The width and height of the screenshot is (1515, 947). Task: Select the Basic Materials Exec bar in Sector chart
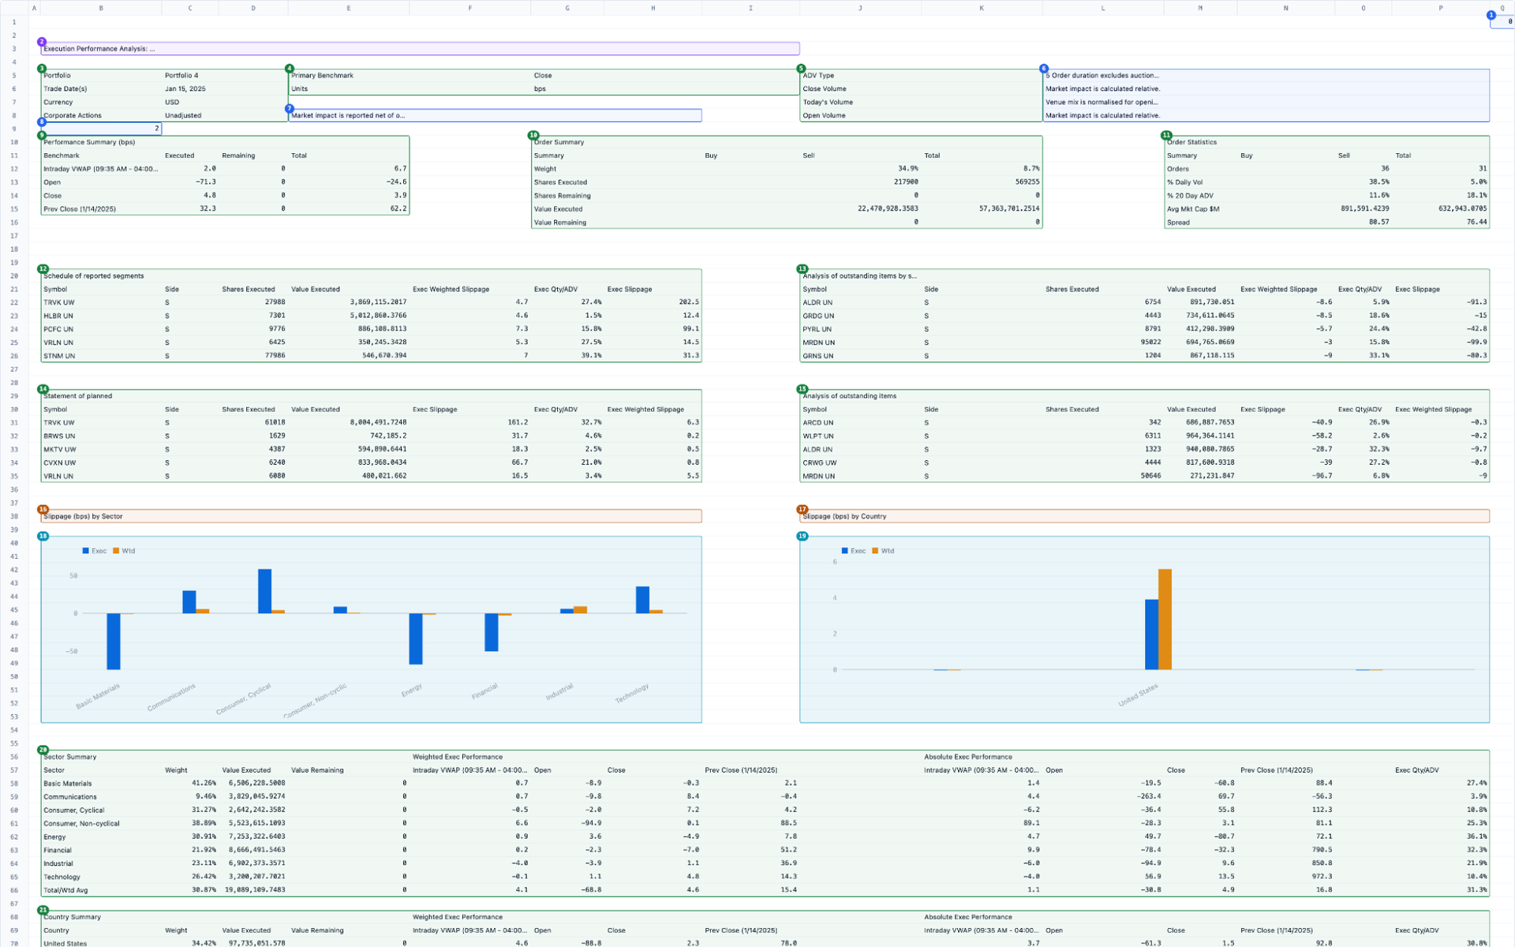(x=114, y=642)
